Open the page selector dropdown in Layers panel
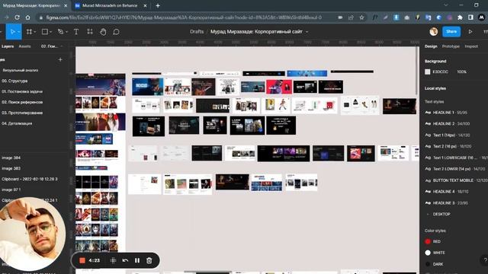The height and width of the screenshot is (274, 488). point(52,46)
